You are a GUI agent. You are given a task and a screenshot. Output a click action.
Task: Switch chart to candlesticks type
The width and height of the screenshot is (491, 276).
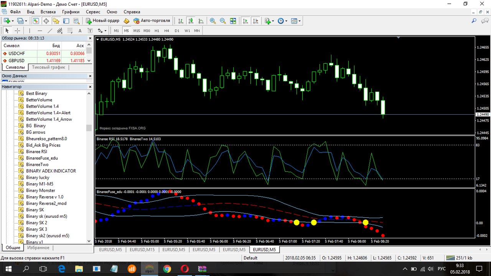[x=191, y=21]
